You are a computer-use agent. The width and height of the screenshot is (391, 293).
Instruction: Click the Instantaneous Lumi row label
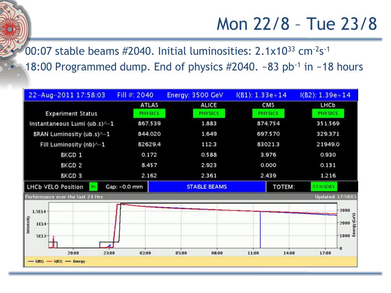tap(71, 124)
